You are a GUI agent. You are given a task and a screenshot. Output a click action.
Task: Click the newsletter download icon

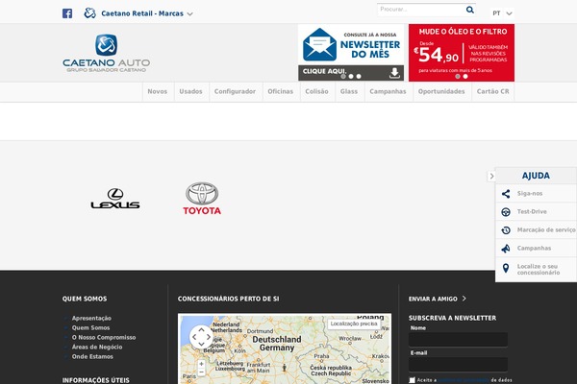pos(394,73)
